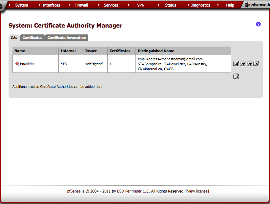Select the CAs tab
The width and height of the screenshot is (270, 204).
point(14,38)
